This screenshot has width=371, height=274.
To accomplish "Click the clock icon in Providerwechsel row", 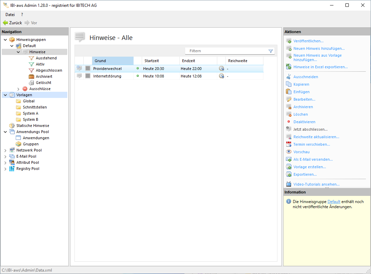I will tap(221, 69).
